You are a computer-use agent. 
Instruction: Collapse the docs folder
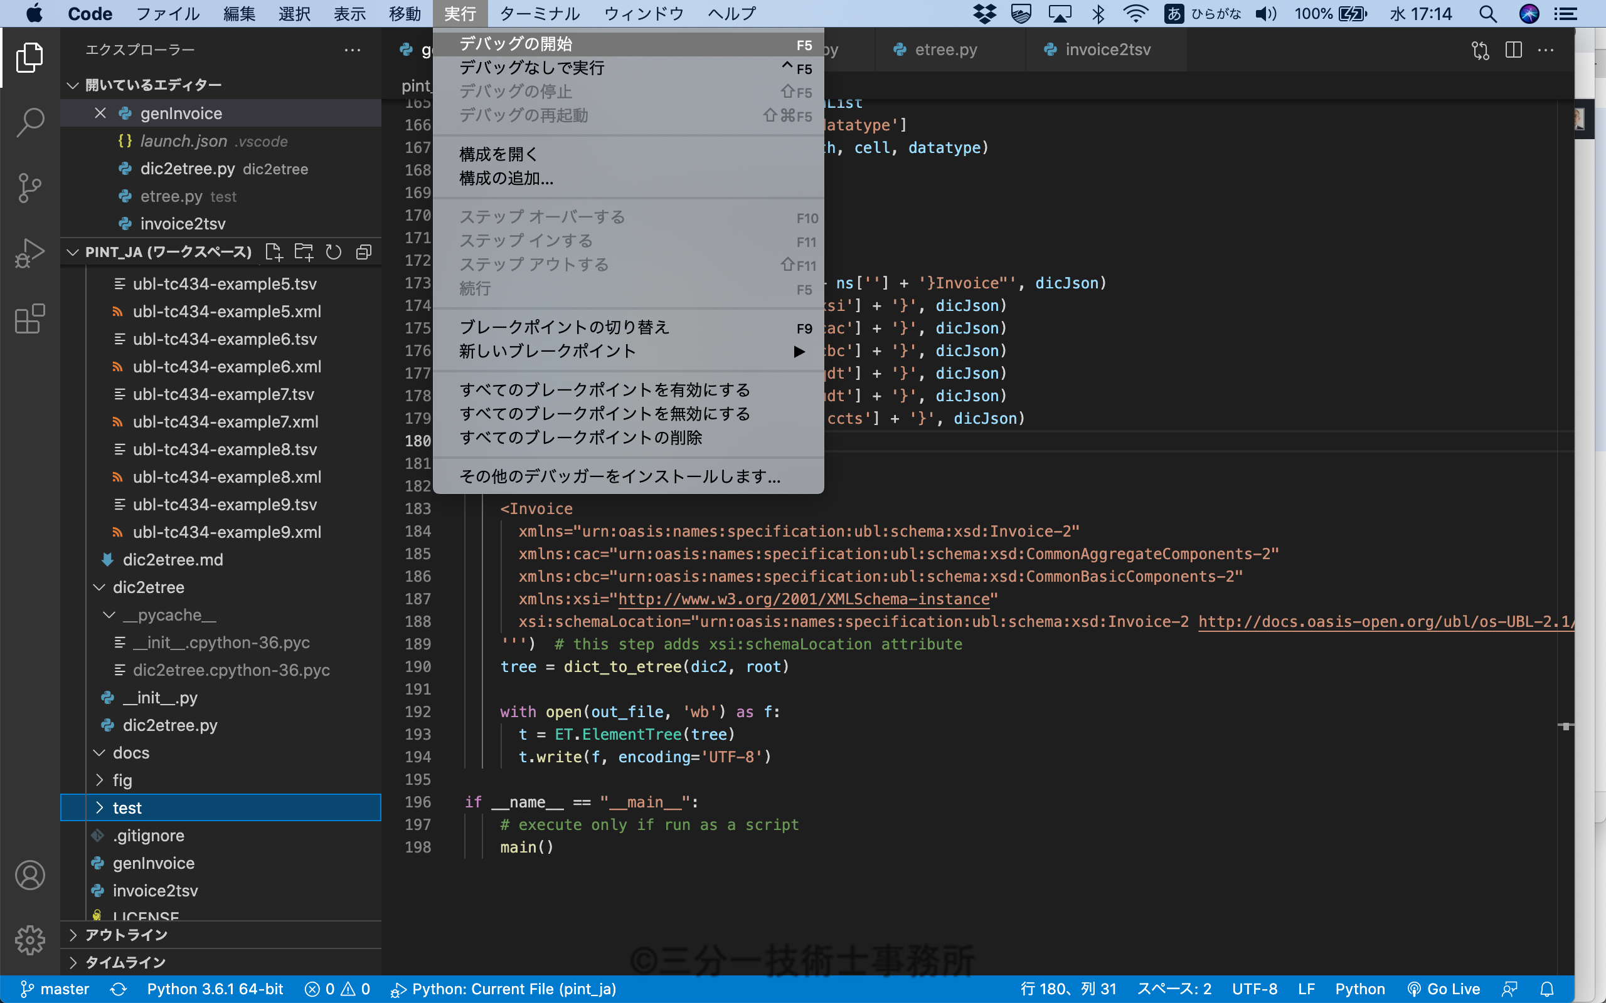pyautogui.click(x=99, y=753)
